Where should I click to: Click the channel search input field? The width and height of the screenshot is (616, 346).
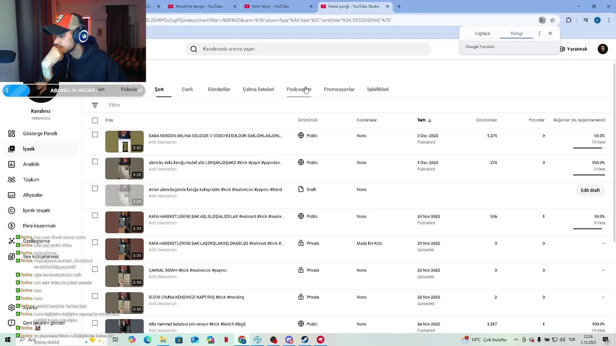click(x=308, y=49)
